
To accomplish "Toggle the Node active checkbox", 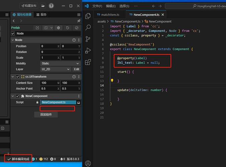I will (13, 33).
